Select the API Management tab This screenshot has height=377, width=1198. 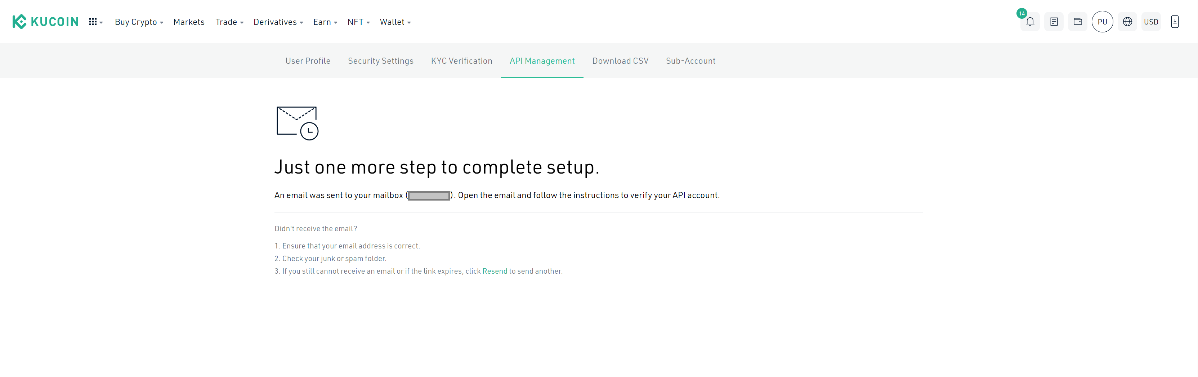coord(542,61)
